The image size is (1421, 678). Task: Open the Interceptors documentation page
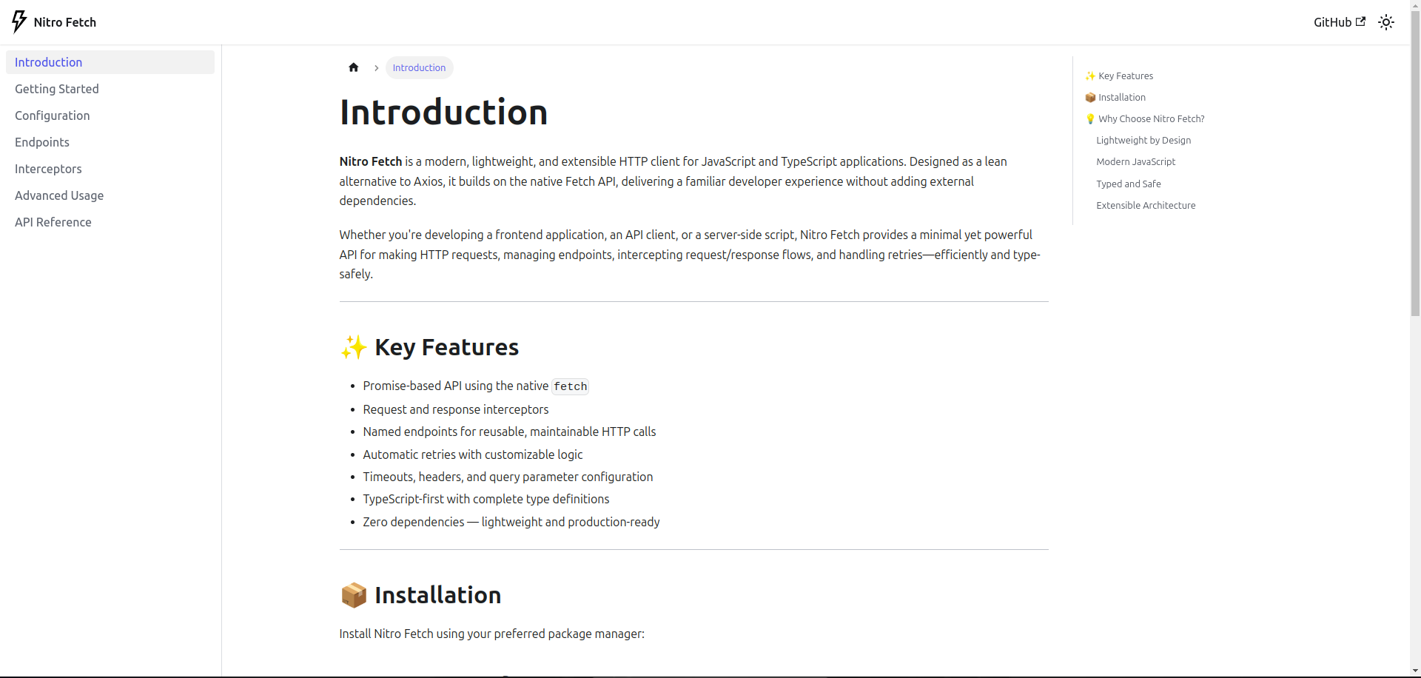click(48, 169)
